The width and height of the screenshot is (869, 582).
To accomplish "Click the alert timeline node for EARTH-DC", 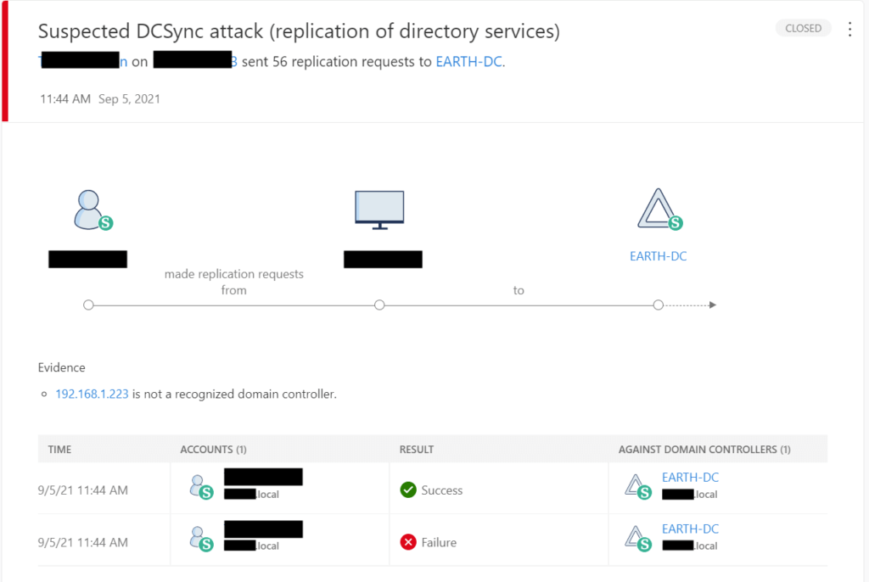I will [x=659, y=304].
